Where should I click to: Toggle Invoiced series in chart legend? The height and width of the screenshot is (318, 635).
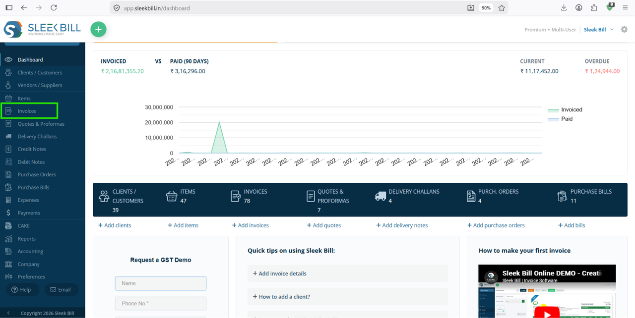pos(565,109)
